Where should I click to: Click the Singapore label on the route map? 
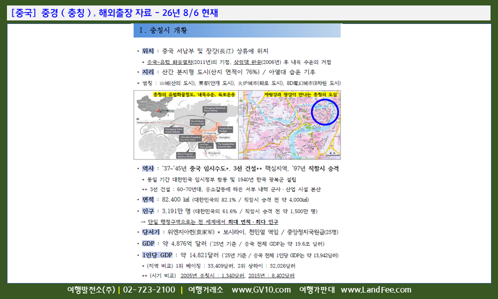tap(214, 153)
